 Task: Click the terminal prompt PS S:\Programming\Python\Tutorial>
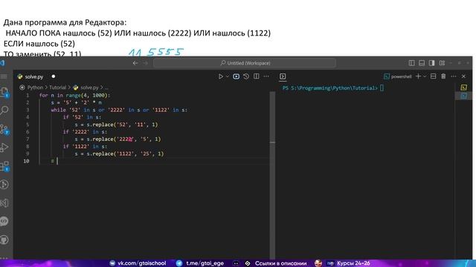[330, 88]
